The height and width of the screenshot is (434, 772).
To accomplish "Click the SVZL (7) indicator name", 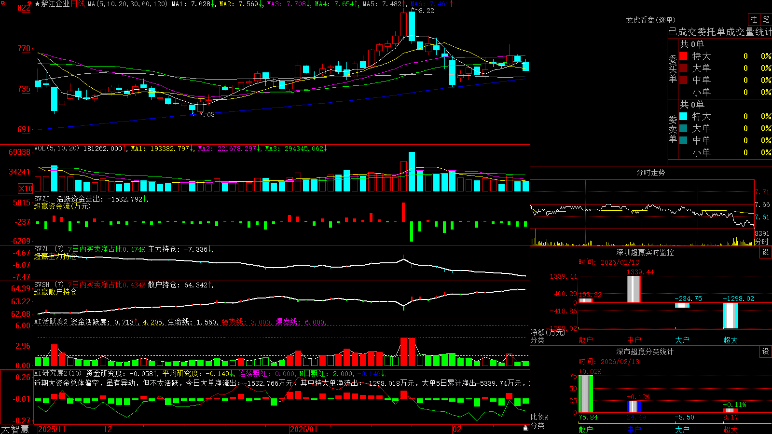I will (x=49, y=249).
